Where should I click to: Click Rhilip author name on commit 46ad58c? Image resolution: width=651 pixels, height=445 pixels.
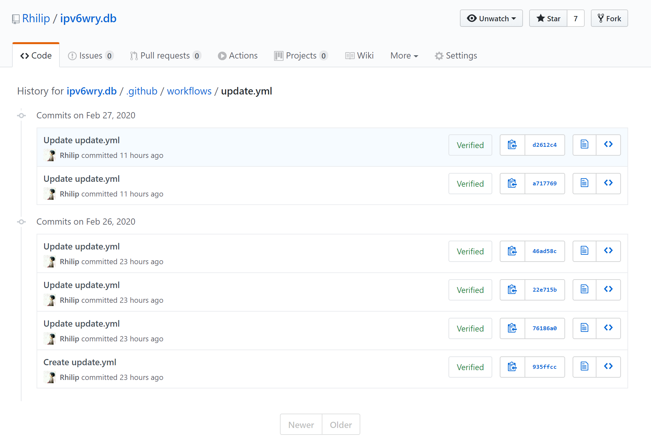click(x=69, y=262)
